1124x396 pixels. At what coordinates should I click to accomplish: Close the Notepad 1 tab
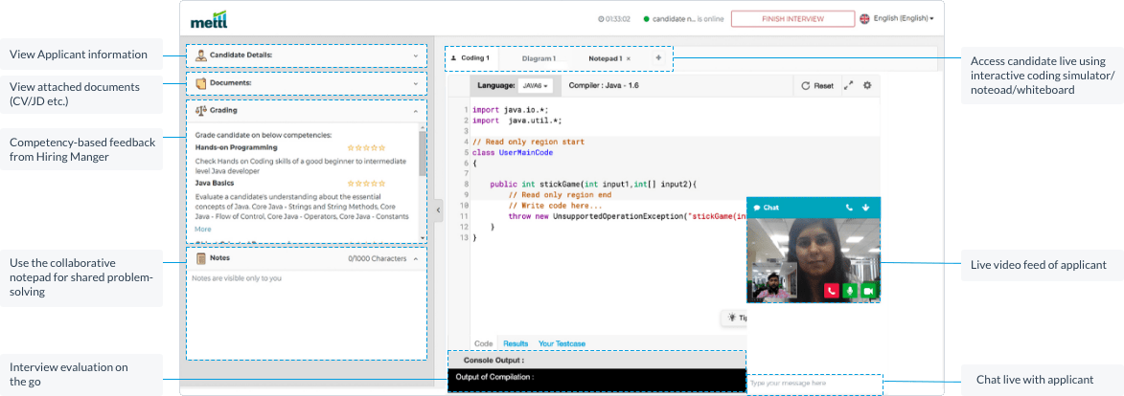click(629, 58)
